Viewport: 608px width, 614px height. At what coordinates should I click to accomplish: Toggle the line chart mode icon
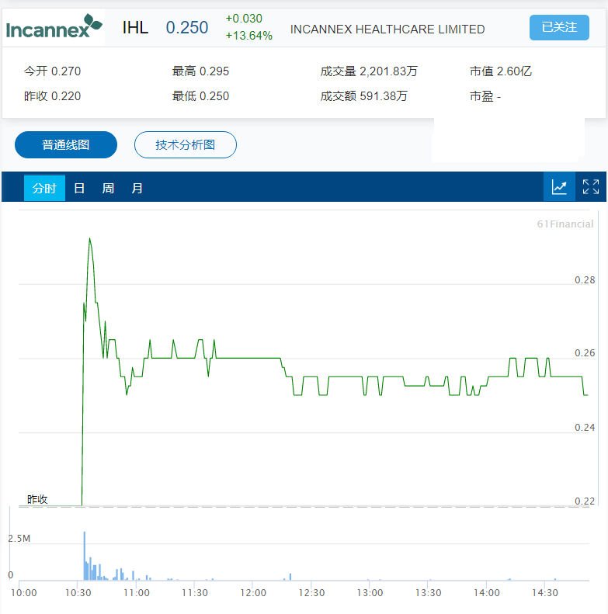(559, 187)
